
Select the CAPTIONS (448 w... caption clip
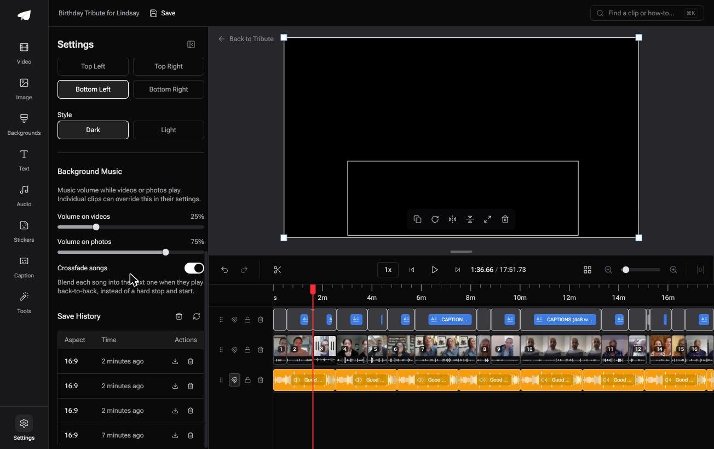[x=565, y=320]
